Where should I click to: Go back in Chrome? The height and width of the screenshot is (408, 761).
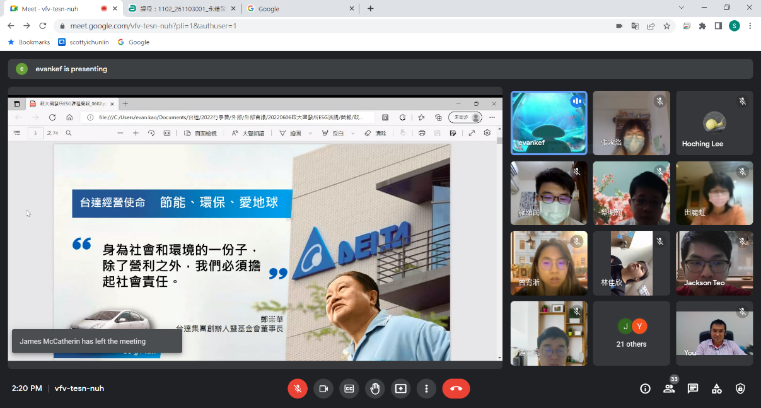pos(11,26)
